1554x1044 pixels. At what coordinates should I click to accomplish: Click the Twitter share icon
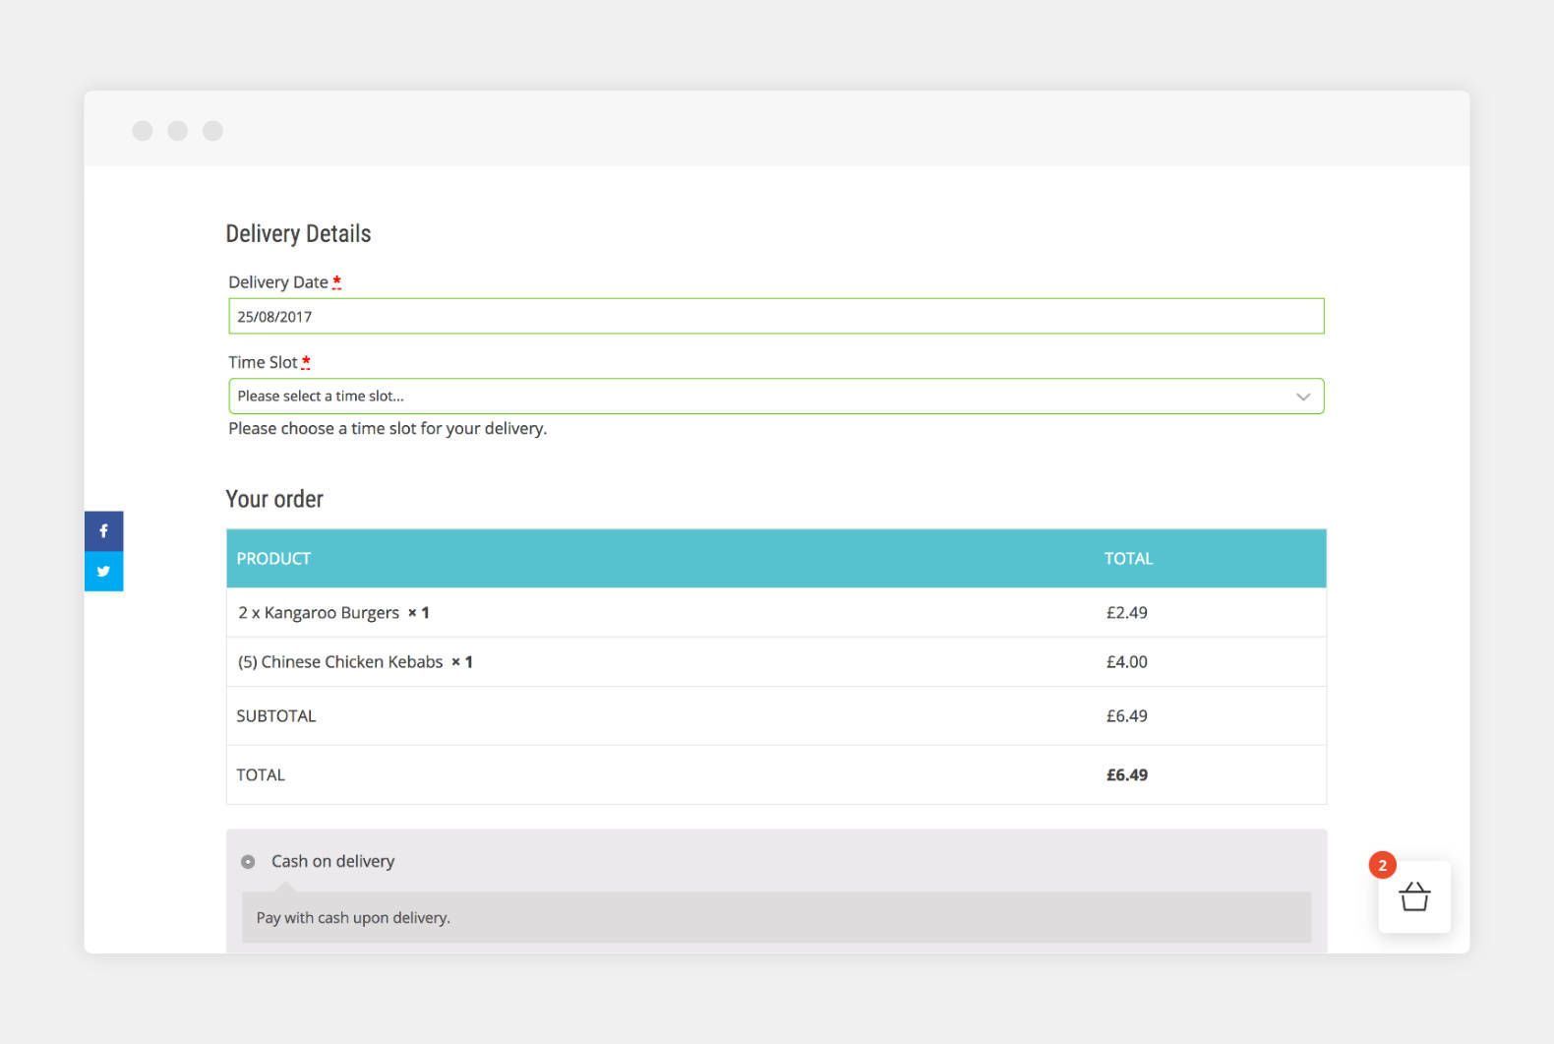103,572
